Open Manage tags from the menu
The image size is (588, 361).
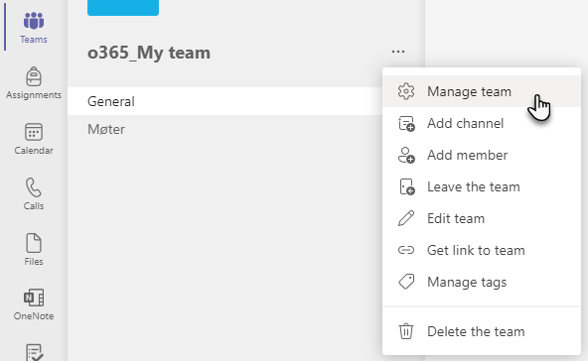[x=482, y=282]
